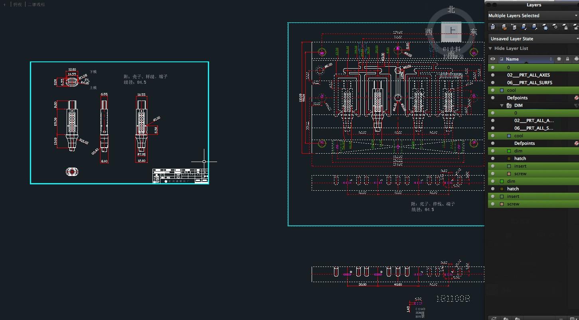Open the Unsaved Layer State dropdown

pos(533,39)
